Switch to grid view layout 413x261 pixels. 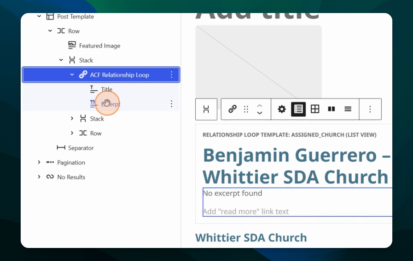coord(315,109)
